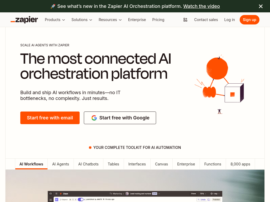The width and height of the screenshot is (270, 202).
Task: Expand the Products menu
Action: (x=55, y=20)
